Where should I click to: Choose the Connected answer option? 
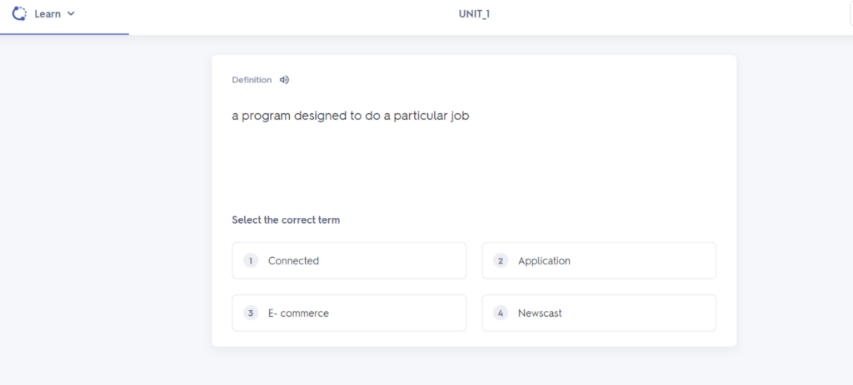pyautogui.click(x=349, y=261)
